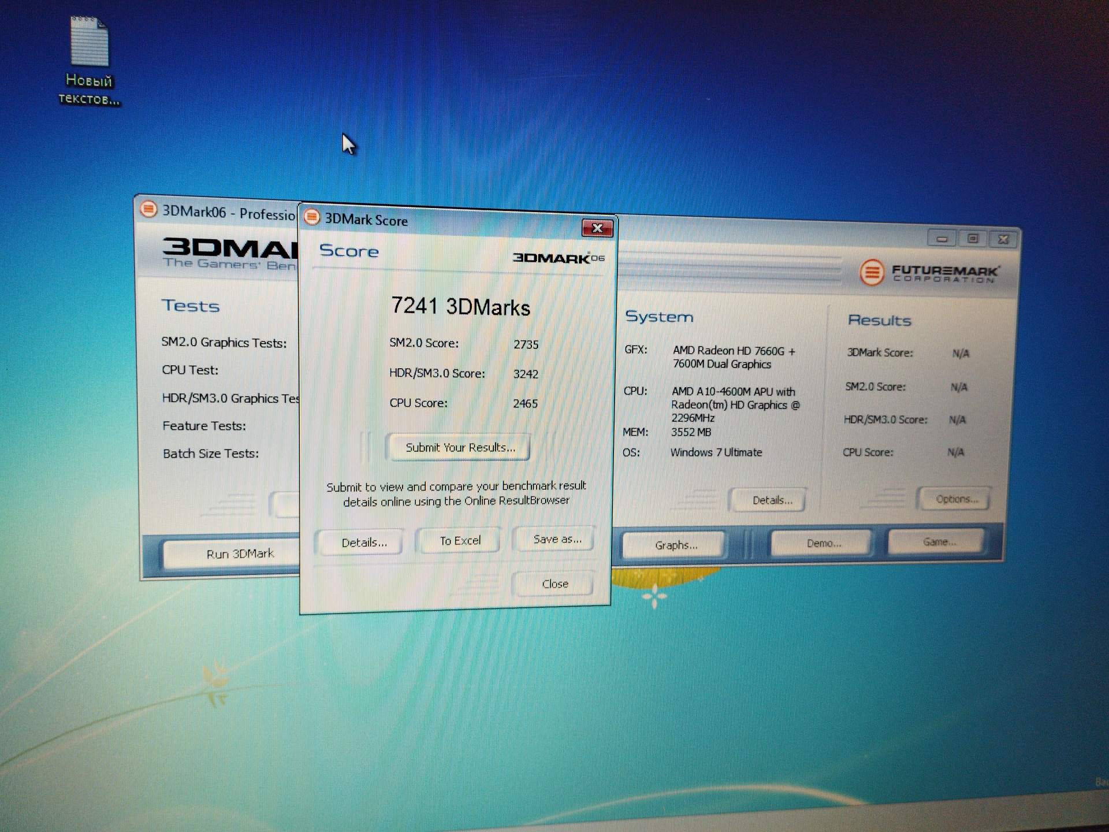Minimize the 3DMark06 main window
Image resolution: width=1109 pixels, height=832 pixels.
tap(942, 238)
